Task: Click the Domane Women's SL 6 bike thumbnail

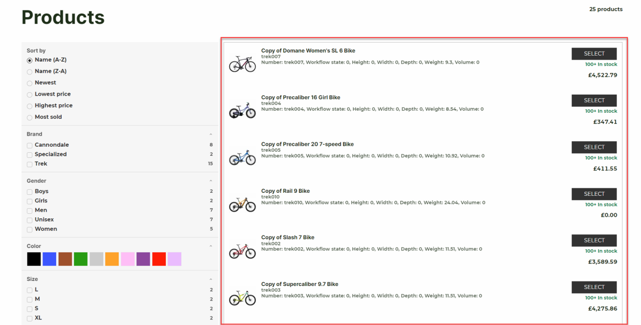Action: 242,64
